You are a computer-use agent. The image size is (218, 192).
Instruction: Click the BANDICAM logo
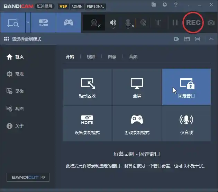coord(18,6)
